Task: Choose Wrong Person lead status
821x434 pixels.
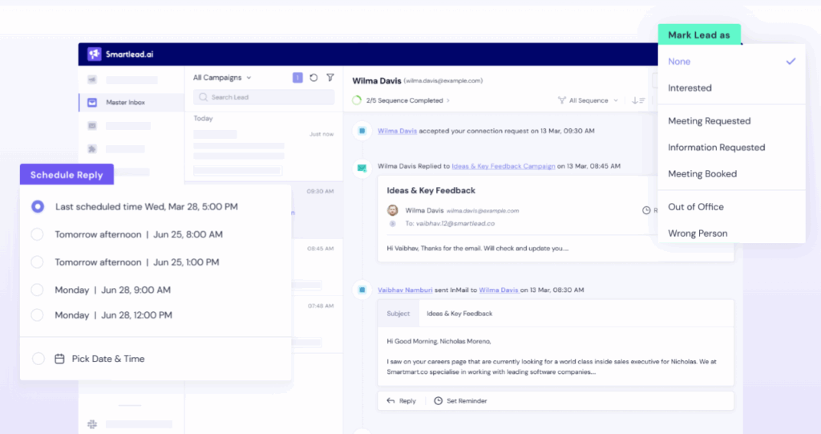Action: click(x=731, y=233)
